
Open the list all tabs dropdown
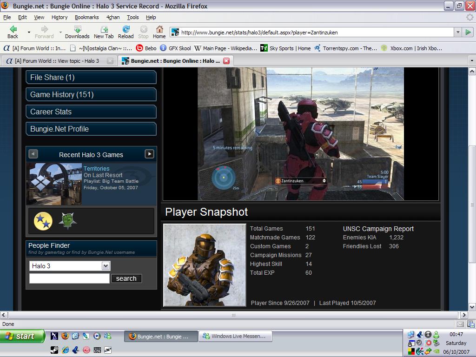point(472,61)
